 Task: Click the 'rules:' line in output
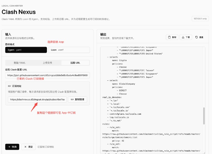pyautogui.click(x=106, y=124)
